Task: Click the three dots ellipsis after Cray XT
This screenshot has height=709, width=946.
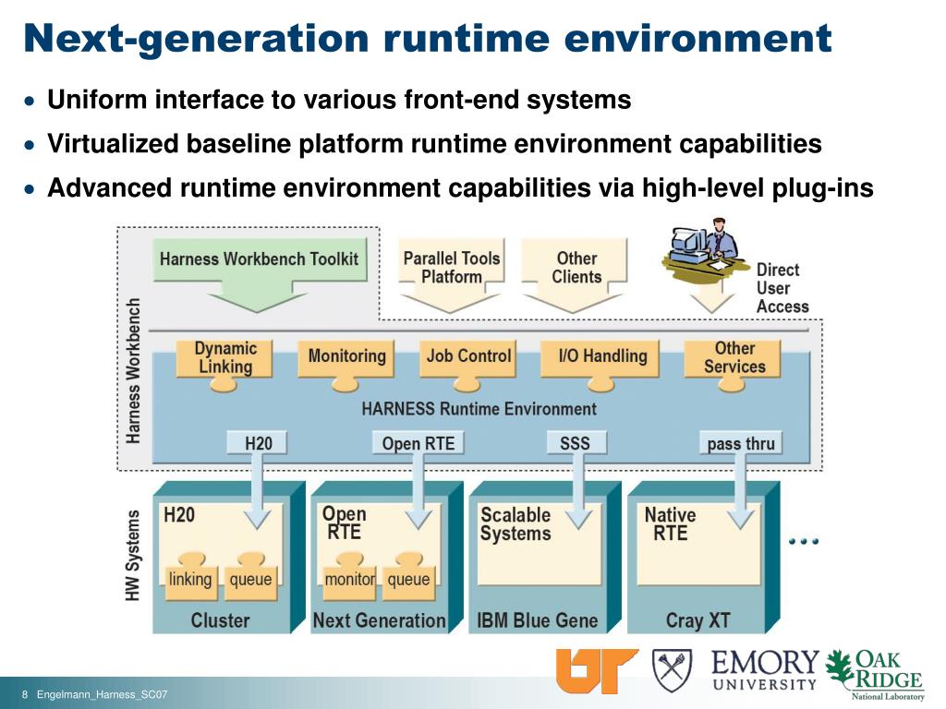Action: pos(804,541)
